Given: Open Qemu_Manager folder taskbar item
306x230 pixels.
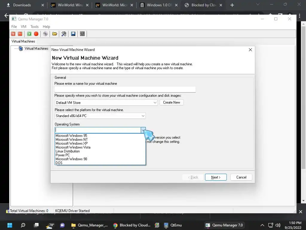Looking at the screenshot, I should (x=90, y=225).
